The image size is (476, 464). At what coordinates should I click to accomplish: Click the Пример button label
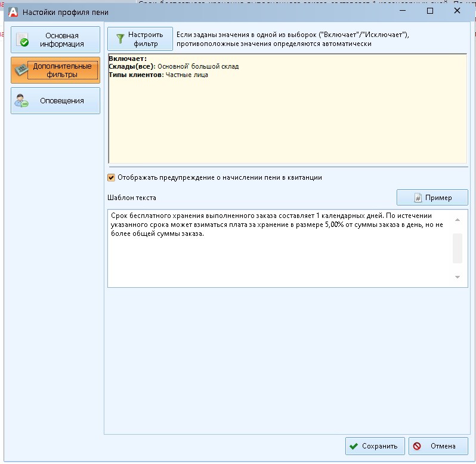click(438, 198)
